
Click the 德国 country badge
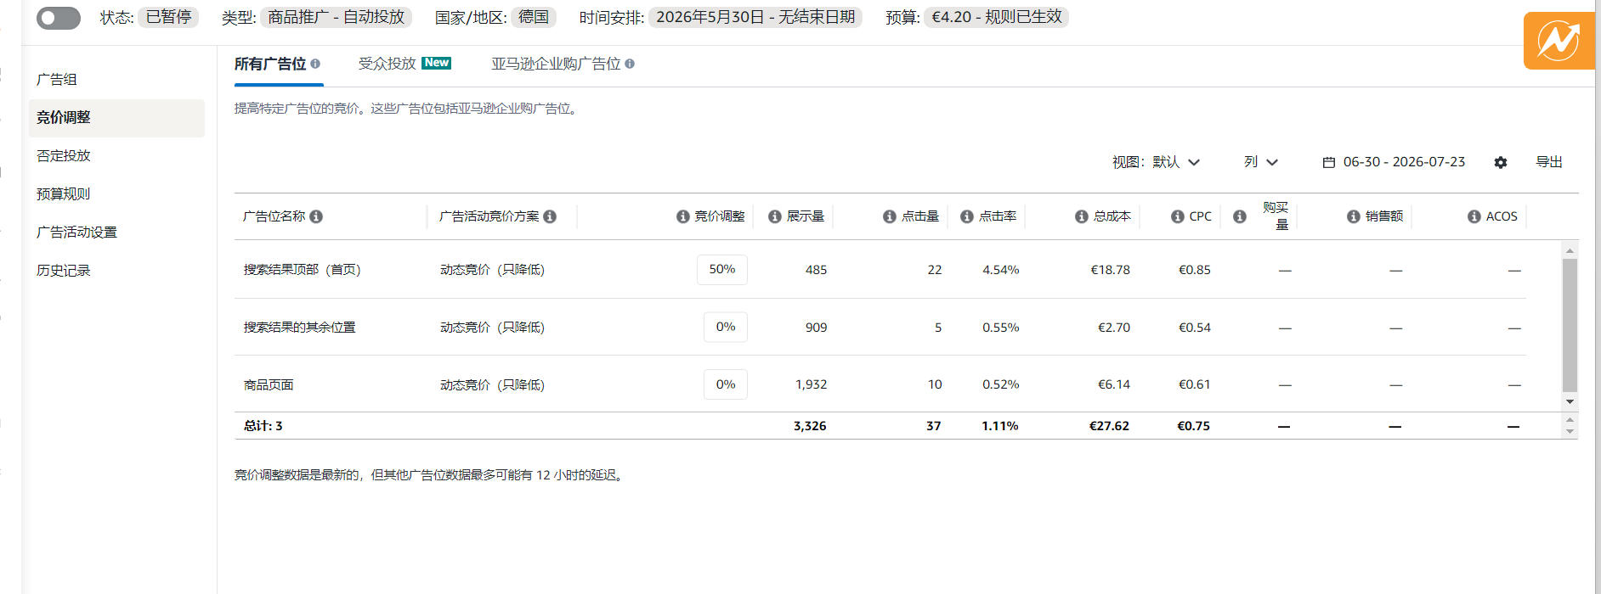[534, 17]
